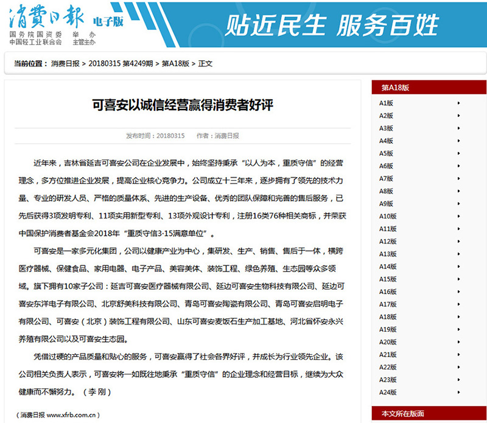Select A21版 in the page list

pos(388,355)
